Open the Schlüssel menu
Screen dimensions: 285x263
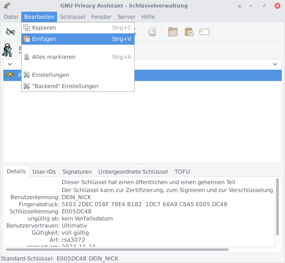[72, 17]
